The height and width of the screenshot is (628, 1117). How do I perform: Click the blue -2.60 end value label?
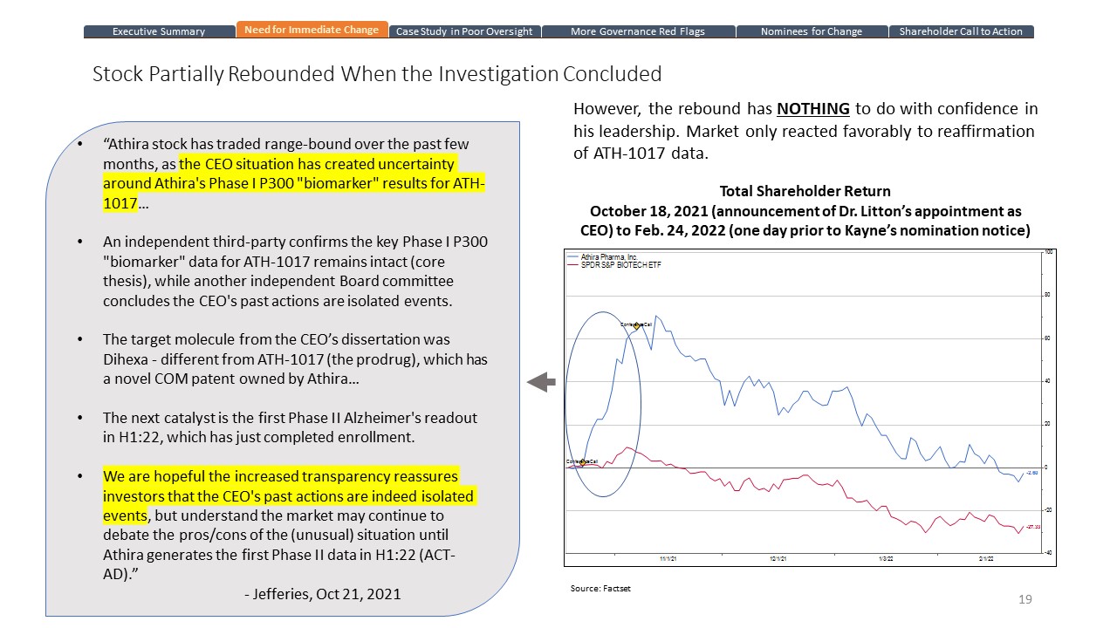1031,472
